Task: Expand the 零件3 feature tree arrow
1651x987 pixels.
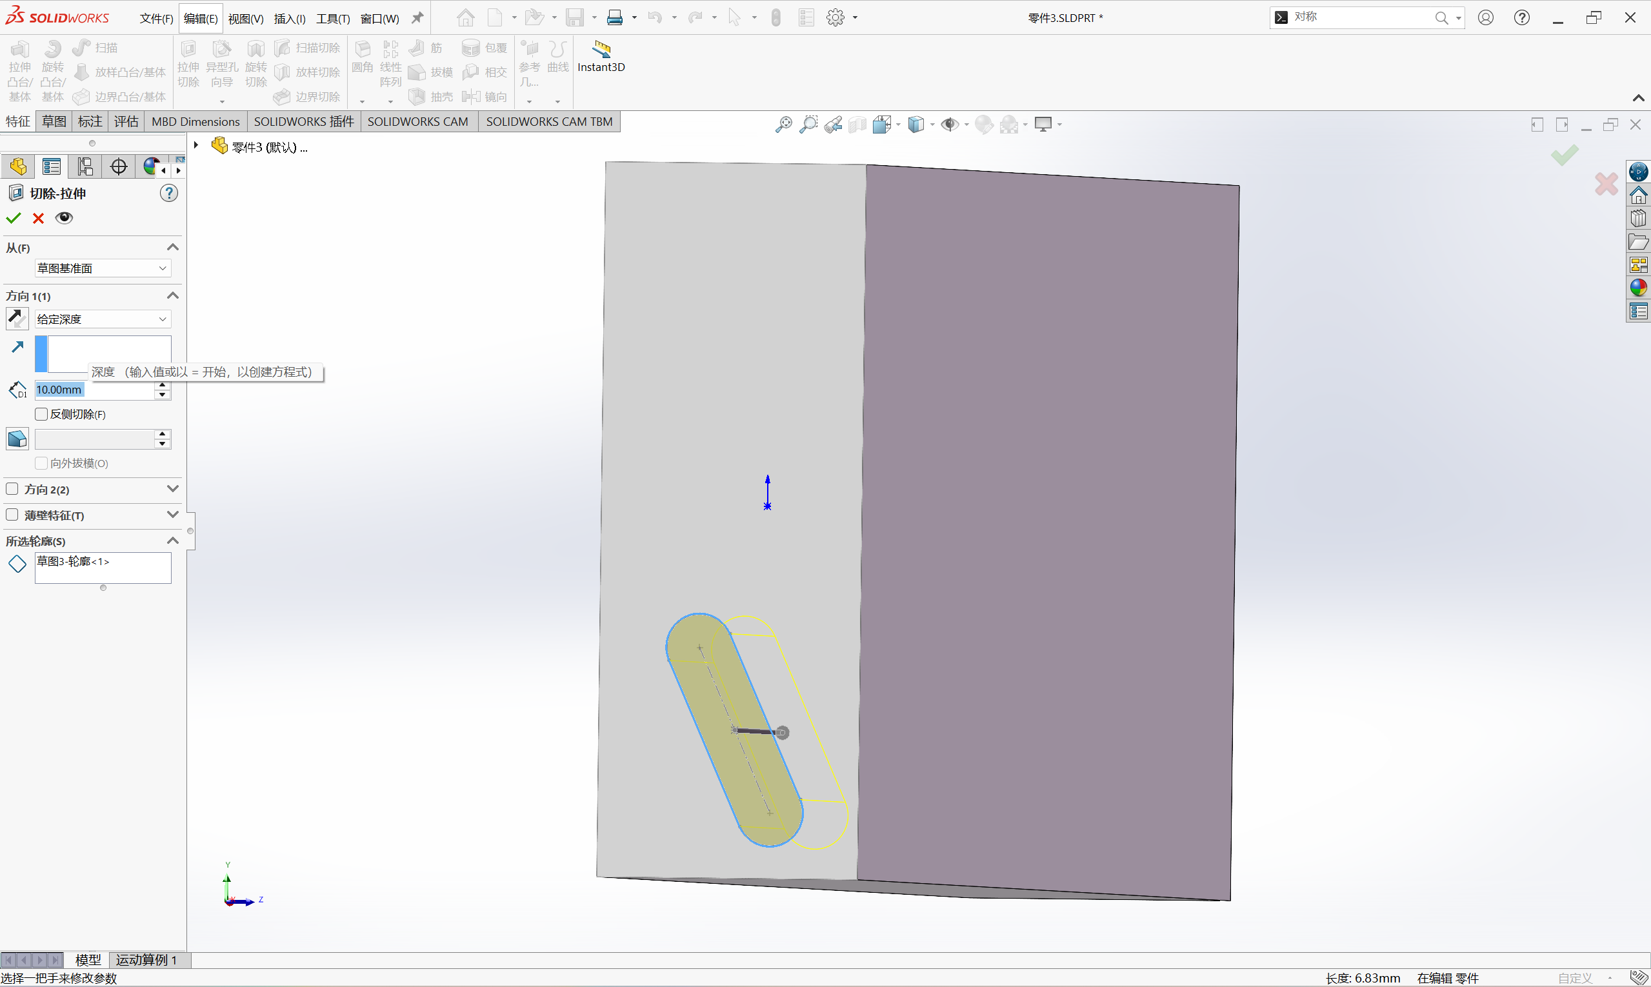Action: [196, 145]
